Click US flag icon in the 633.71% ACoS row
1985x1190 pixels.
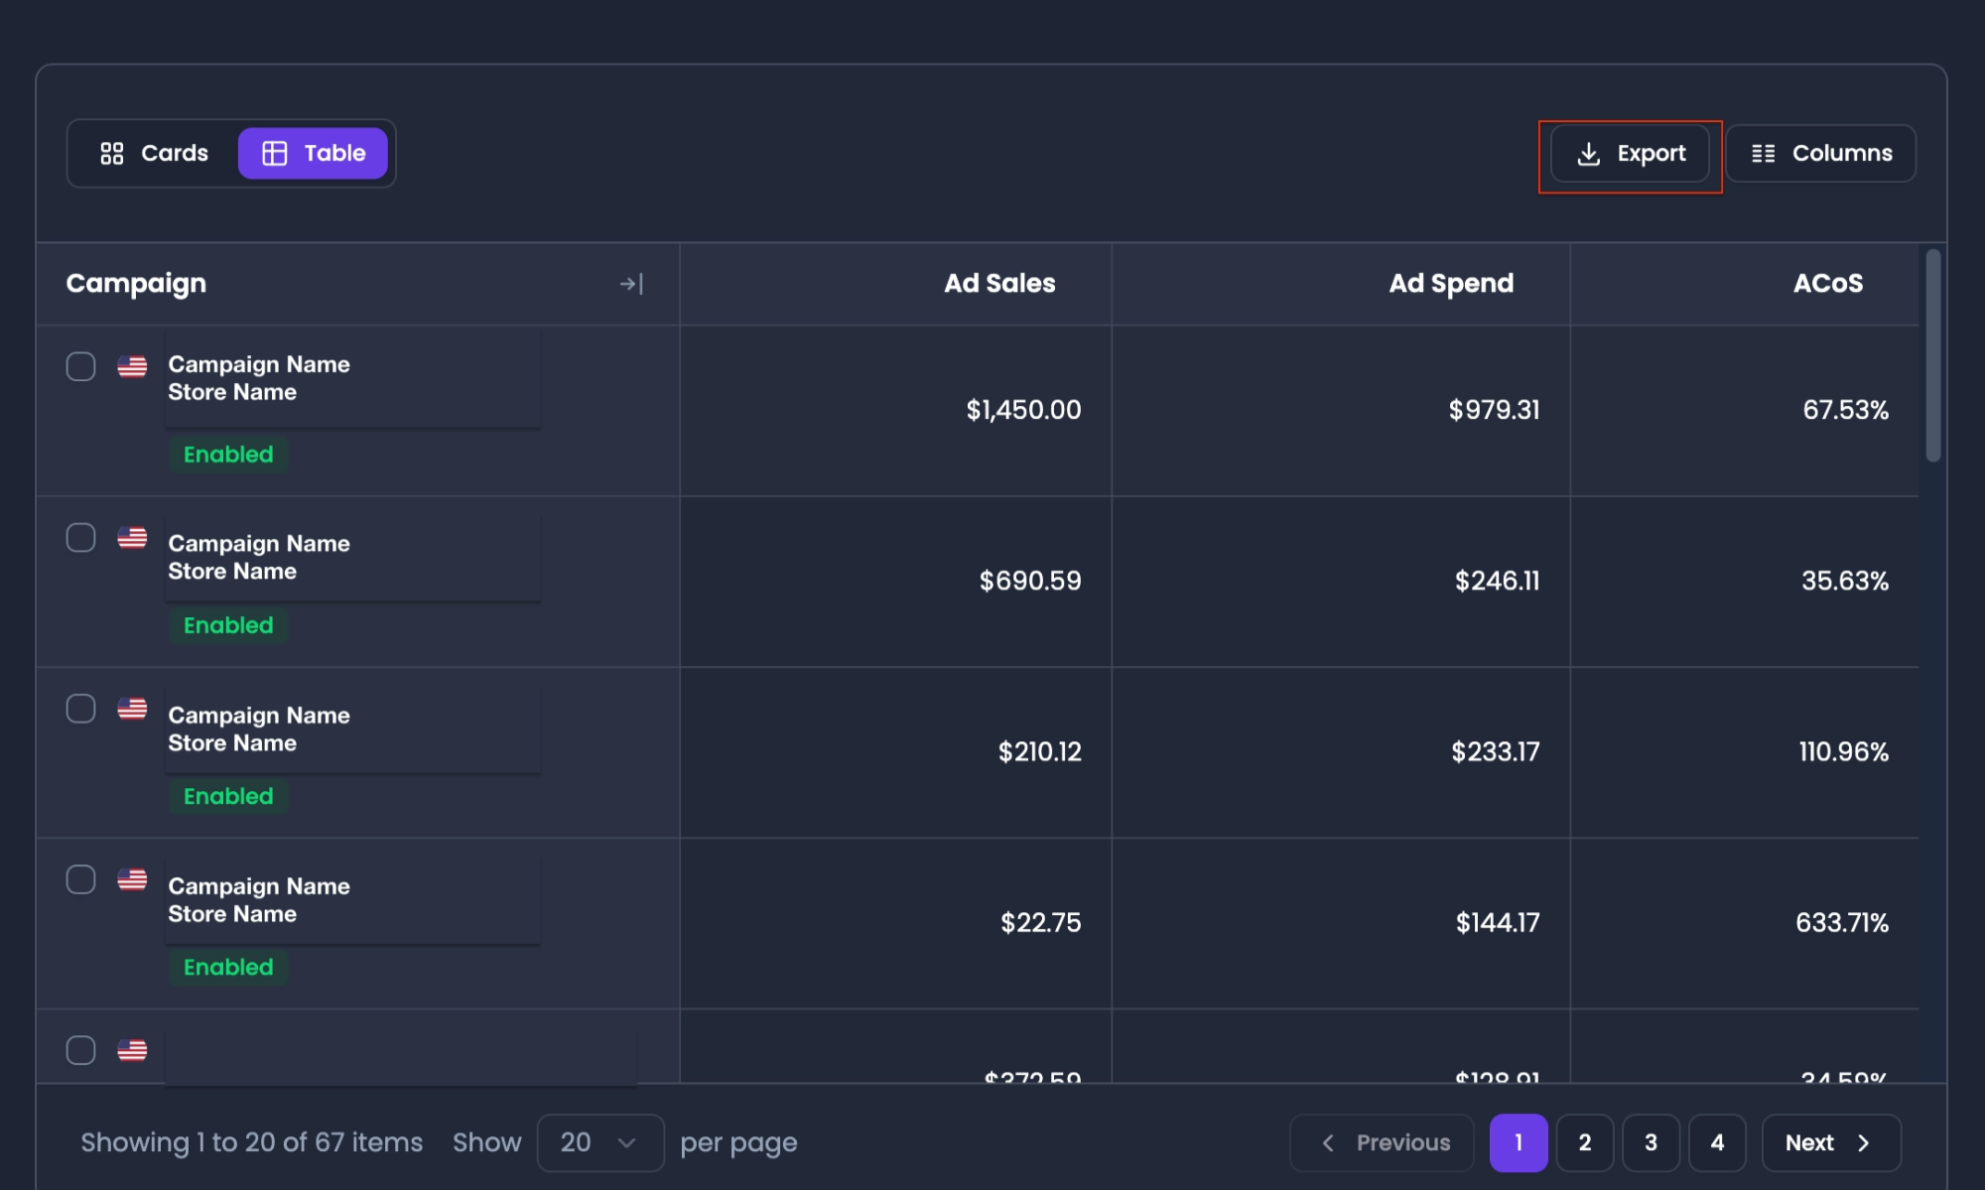[132, 879]
